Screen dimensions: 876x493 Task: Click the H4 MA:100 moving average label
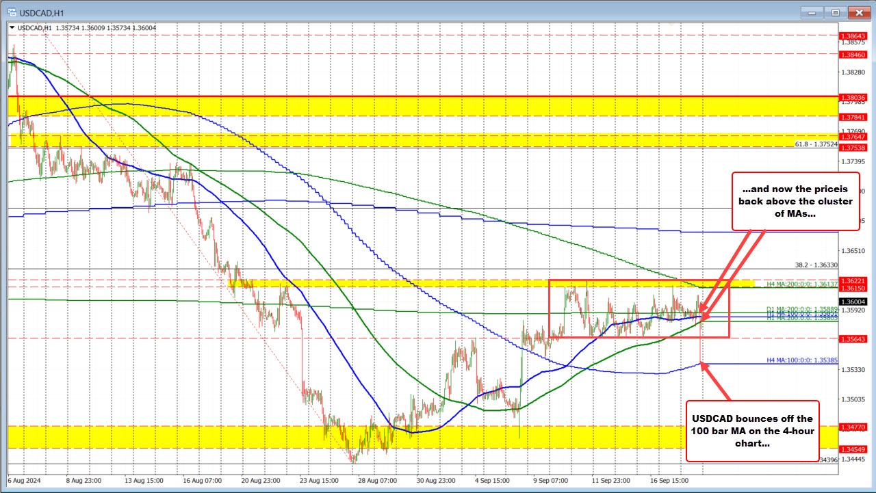[x=802, y=360]
